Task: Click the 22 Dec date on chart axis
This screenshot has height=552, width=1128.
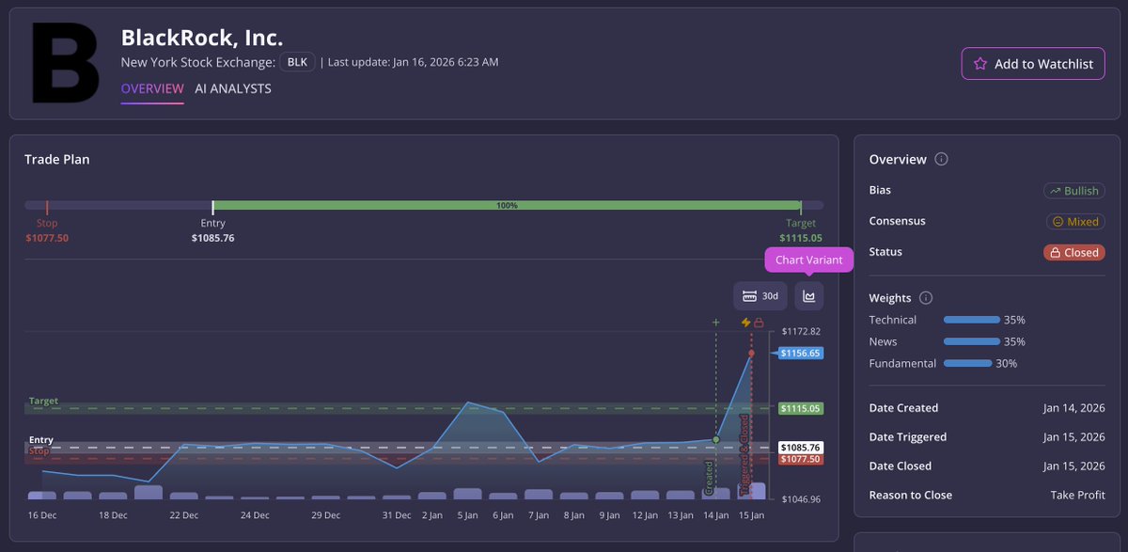Action: [184, 515]
